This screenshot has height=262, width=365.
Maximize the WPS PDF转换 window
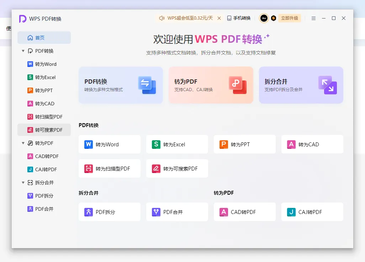coord(334,18)
